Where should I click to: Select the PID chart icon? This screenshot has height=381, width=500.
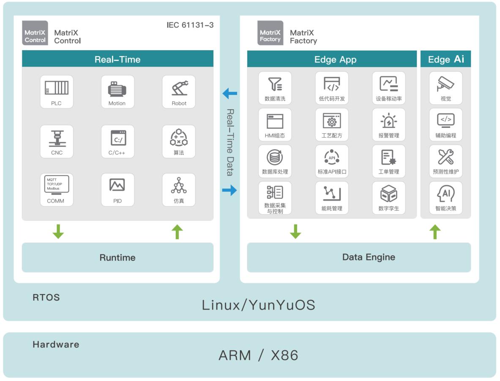[x=117, y=190]
